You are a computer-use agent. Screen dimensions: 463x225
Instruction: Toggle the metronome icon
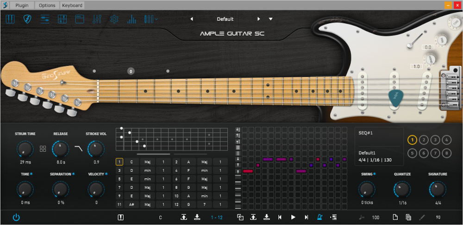pos(320,217)
